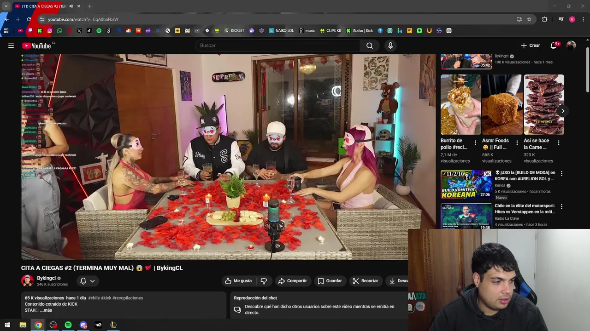
Task: Toggle subscription notification bell for Bykingcl
Action: [88, 281]
